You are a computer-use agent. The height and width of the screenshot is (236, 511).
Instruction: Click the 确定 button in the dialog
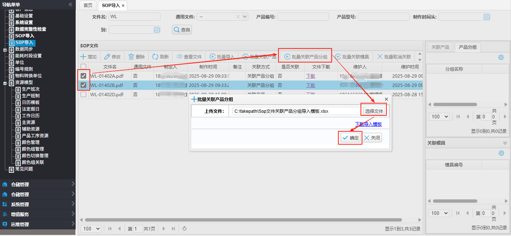351,138
